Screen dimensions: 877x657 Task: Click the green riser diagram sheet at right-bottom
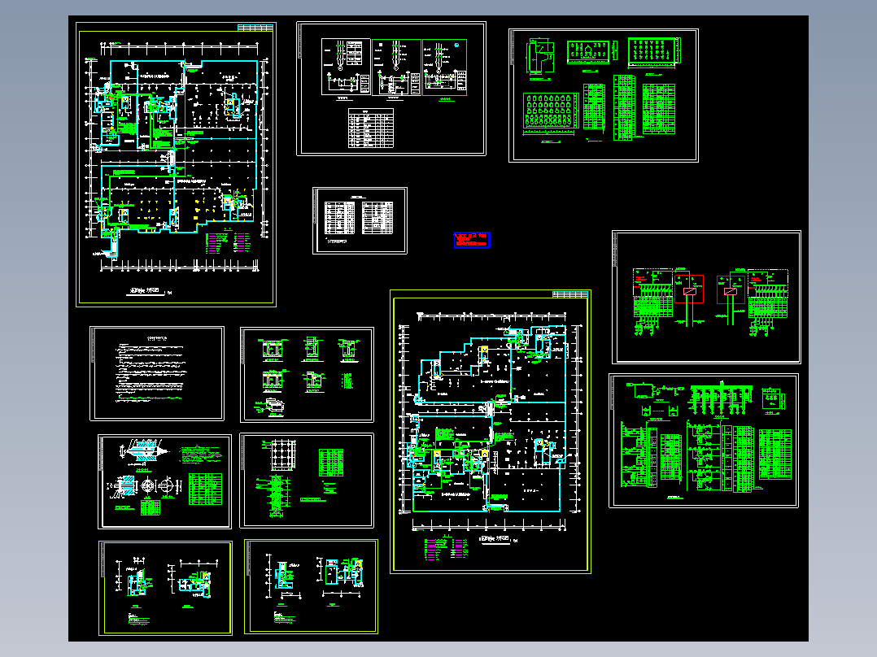point(704,441)
